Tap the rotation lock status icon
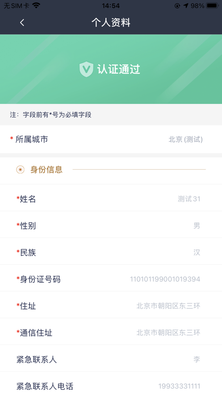The height and width of the screenshot is (394, 222). tap(177, 5)
